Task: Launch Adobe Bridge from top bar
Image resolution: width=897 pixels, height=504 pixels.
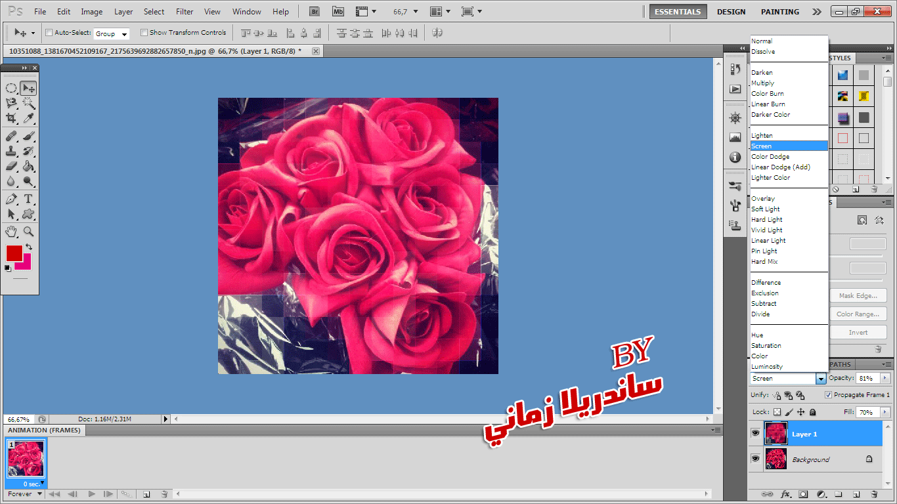Action: pos(315,11)
